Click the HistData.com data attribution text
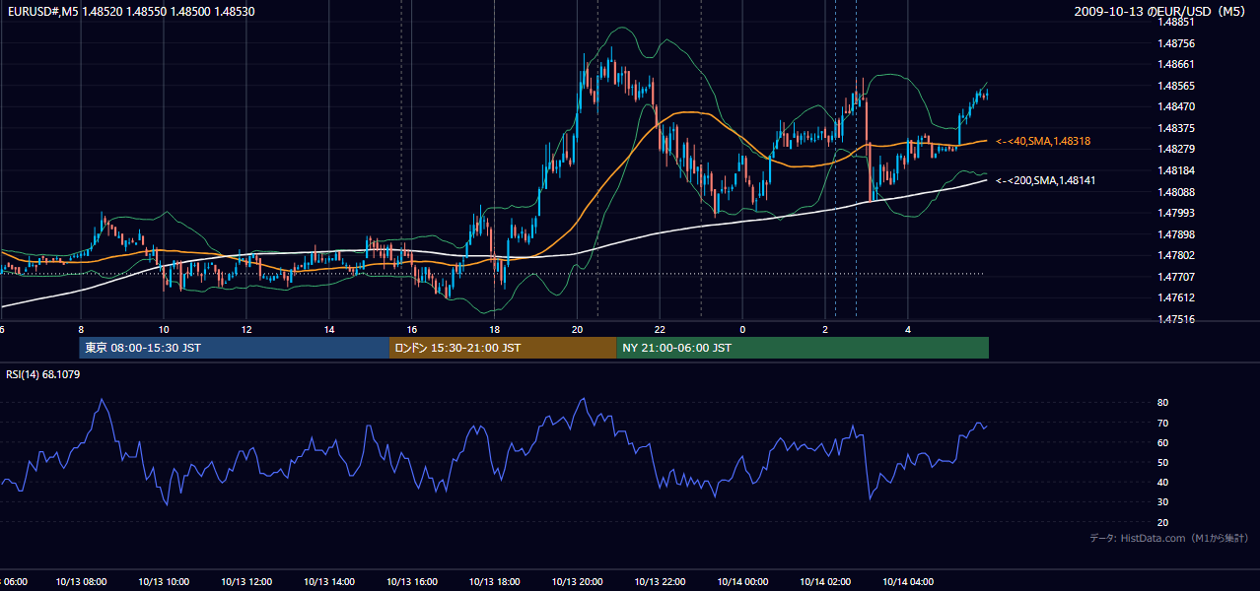The width and height of the screenshot is (1260, 591). coord(1169,538)
